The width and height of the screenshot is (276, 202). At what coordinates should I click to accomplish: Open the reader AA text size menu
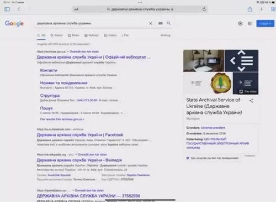76,9
